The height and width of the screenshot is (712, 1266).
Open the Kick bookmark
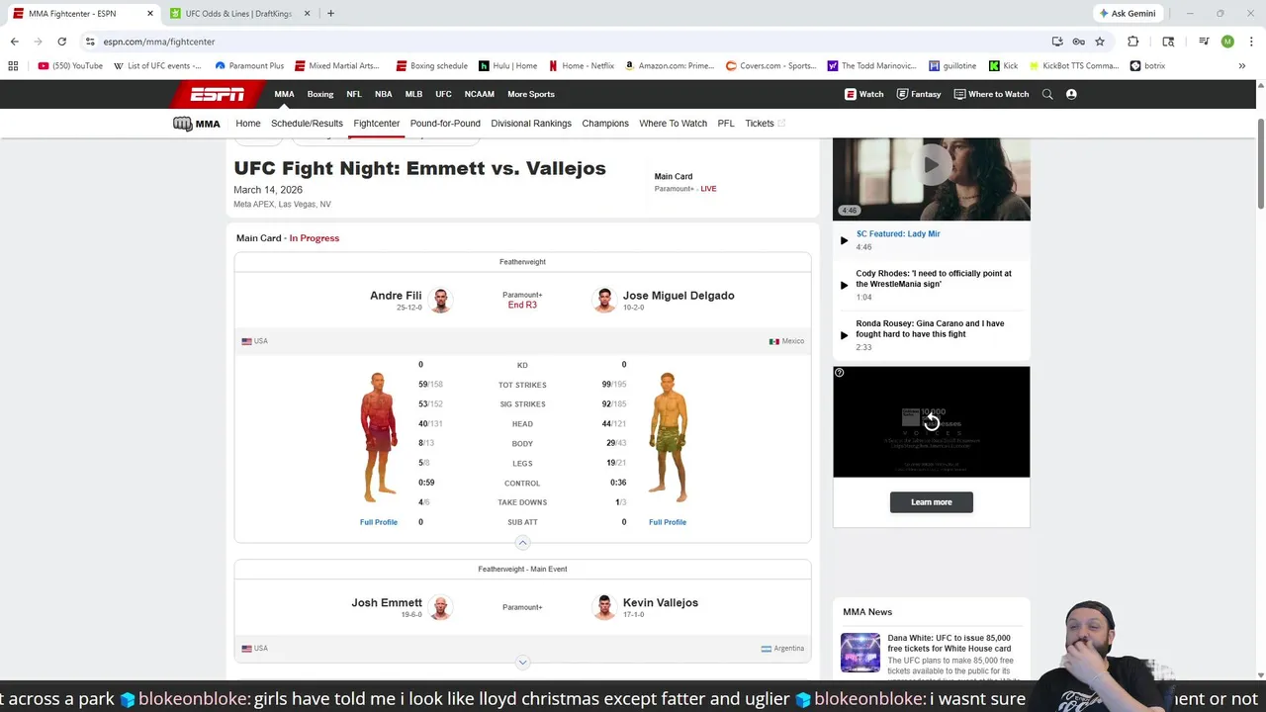coord(1002,66)
